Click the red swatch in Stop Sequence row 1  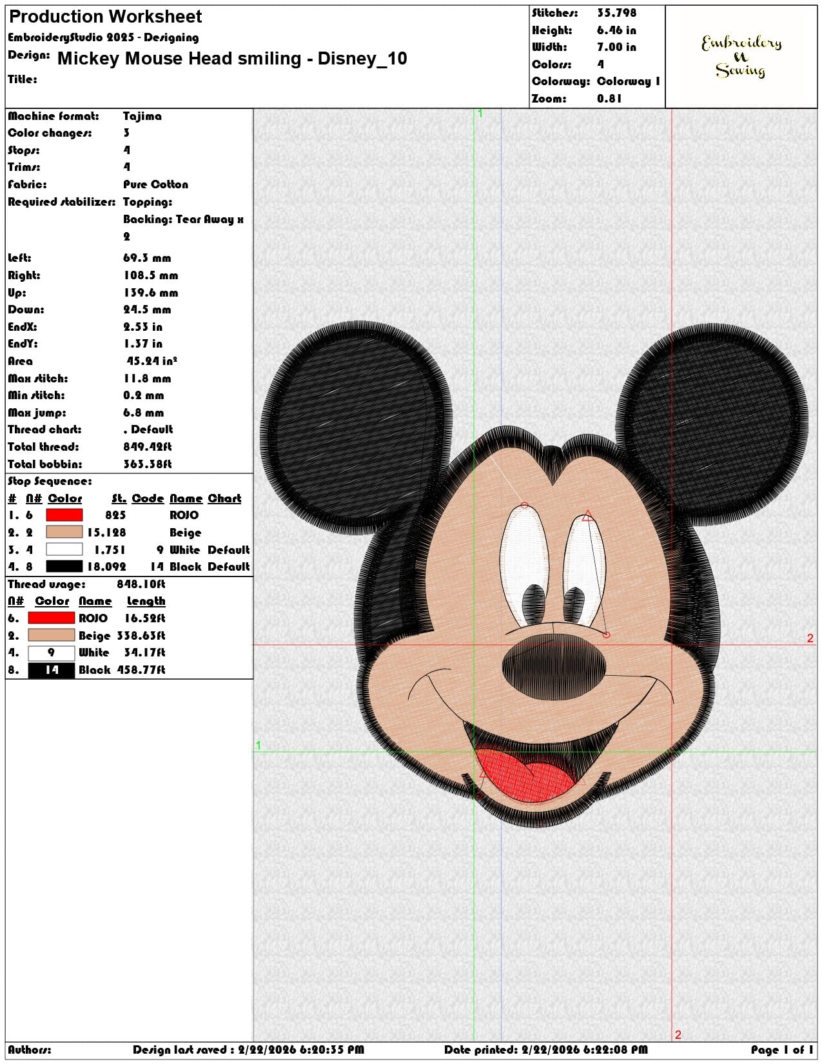[64, 515]
